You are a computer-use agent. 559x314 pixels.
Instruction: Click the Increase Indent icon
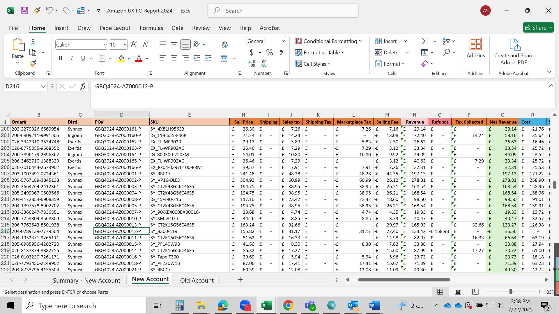208,58
